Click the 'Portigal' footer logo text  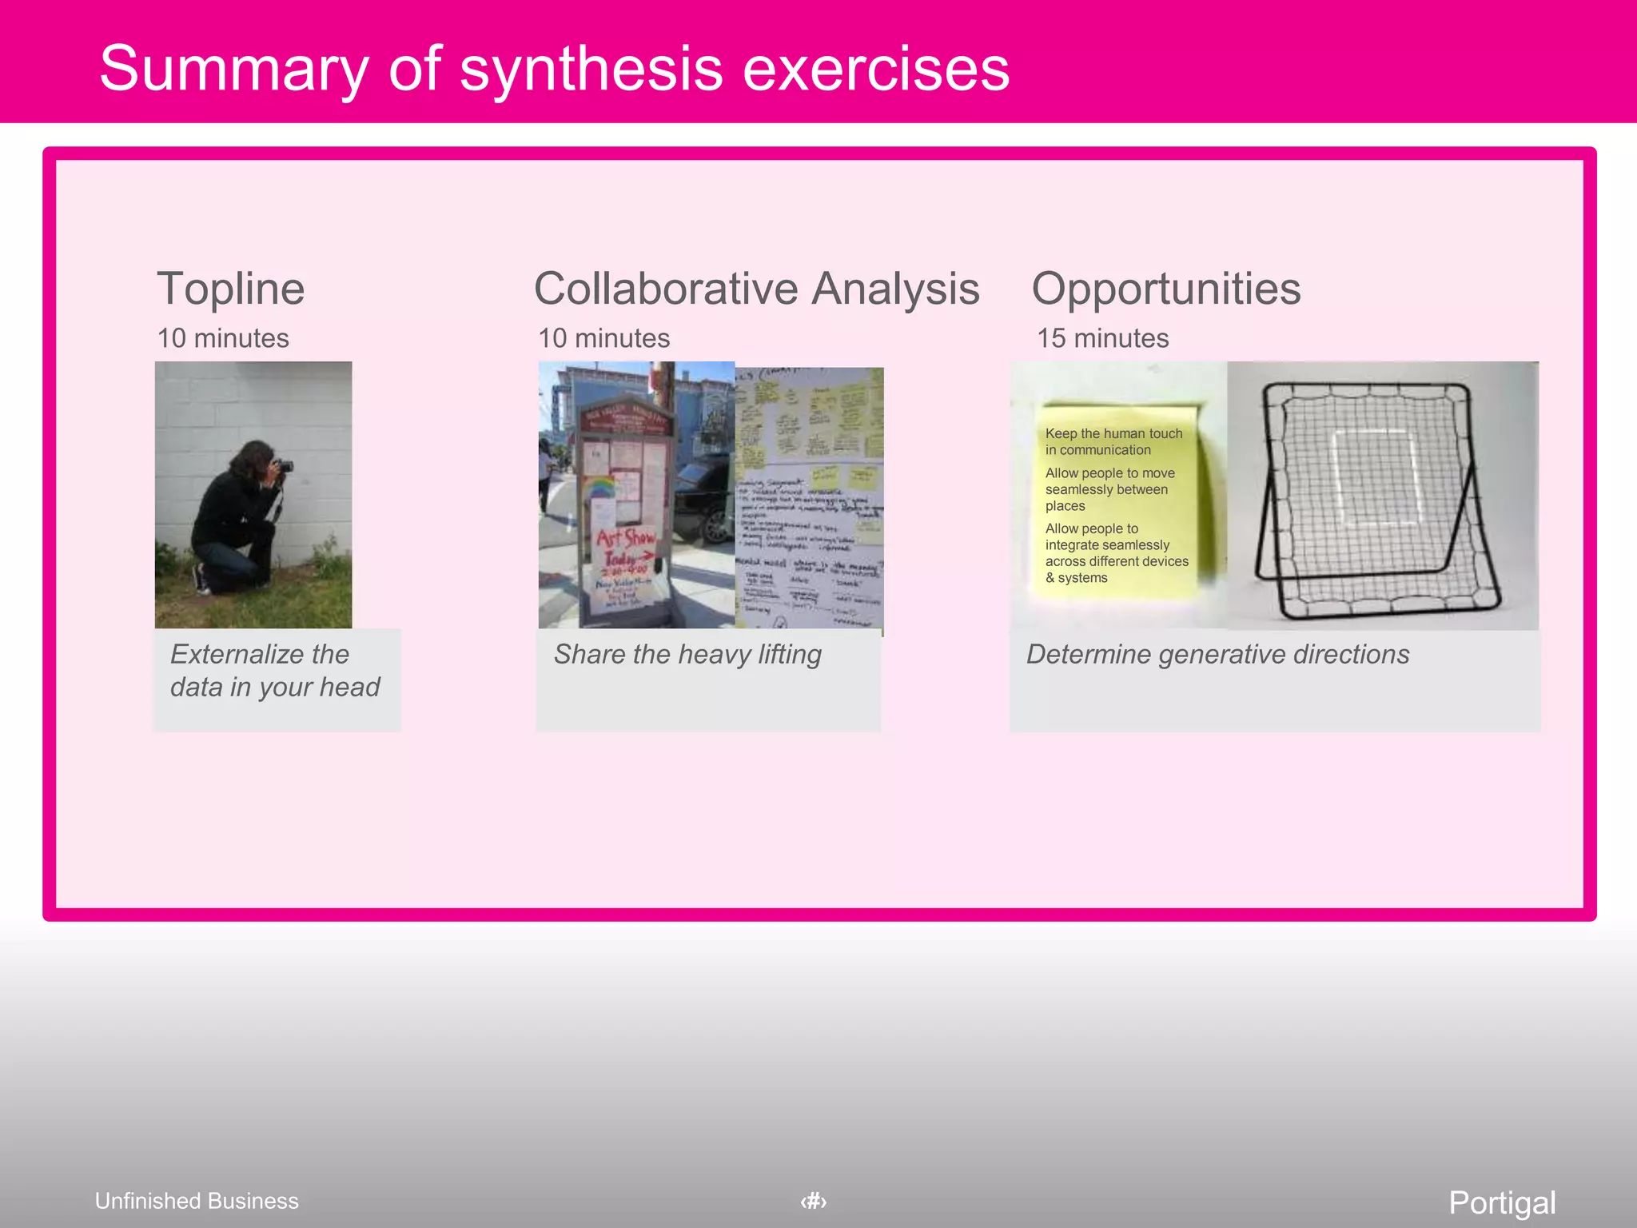click(1502, 1203)
